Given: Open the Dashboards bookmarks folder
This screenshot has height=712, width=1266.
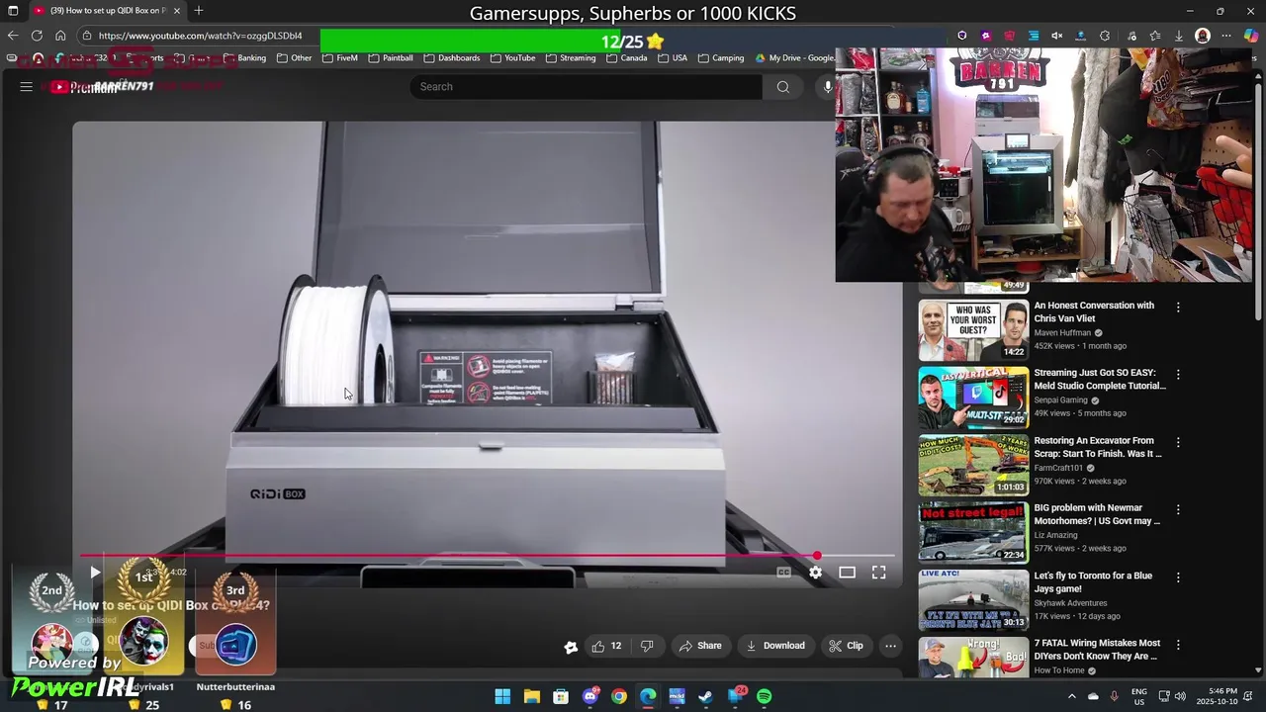Looking at the screenshot, I should tap(452, 58).
